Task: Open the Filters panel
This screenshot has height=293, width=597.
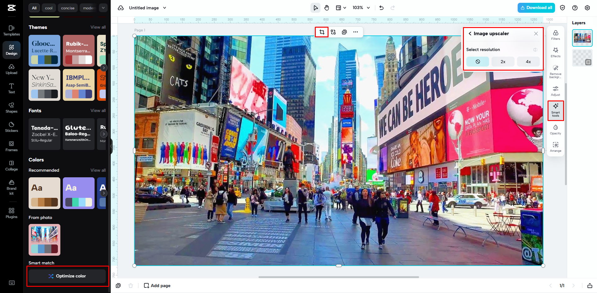Action: (555, 35)
